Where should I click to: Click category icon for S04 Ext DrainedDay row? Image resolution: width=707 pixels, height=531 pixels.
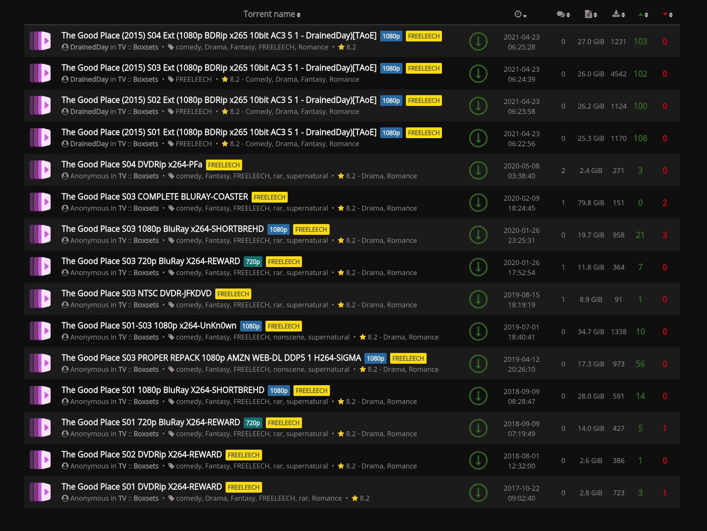click(x=40, y=41)
